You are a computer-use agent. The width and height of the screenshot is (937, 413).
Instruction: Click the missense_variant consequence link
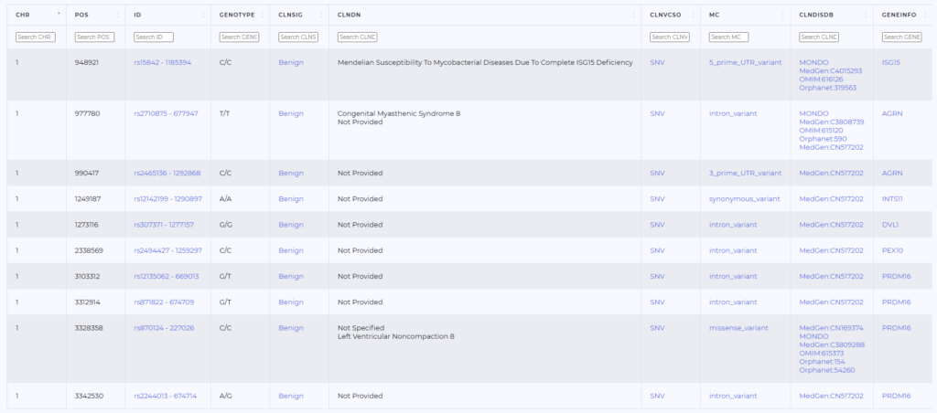pos(739,328)
